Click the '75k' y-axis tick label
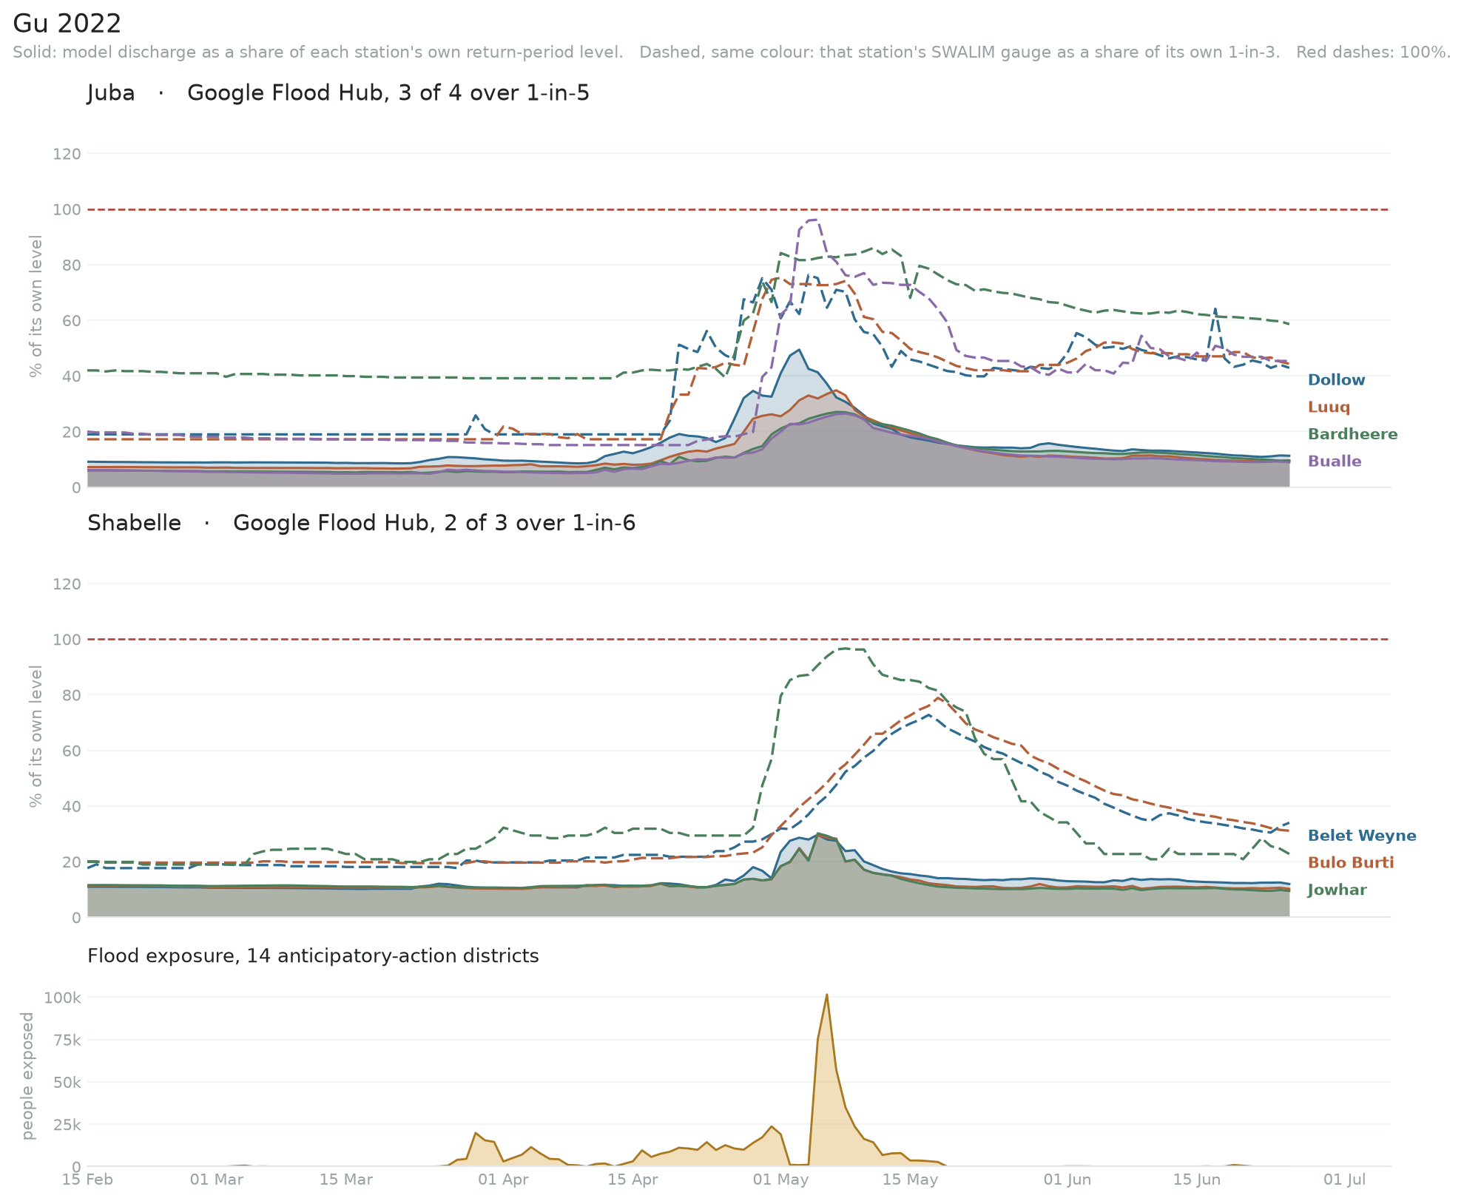 [67, 1041]
